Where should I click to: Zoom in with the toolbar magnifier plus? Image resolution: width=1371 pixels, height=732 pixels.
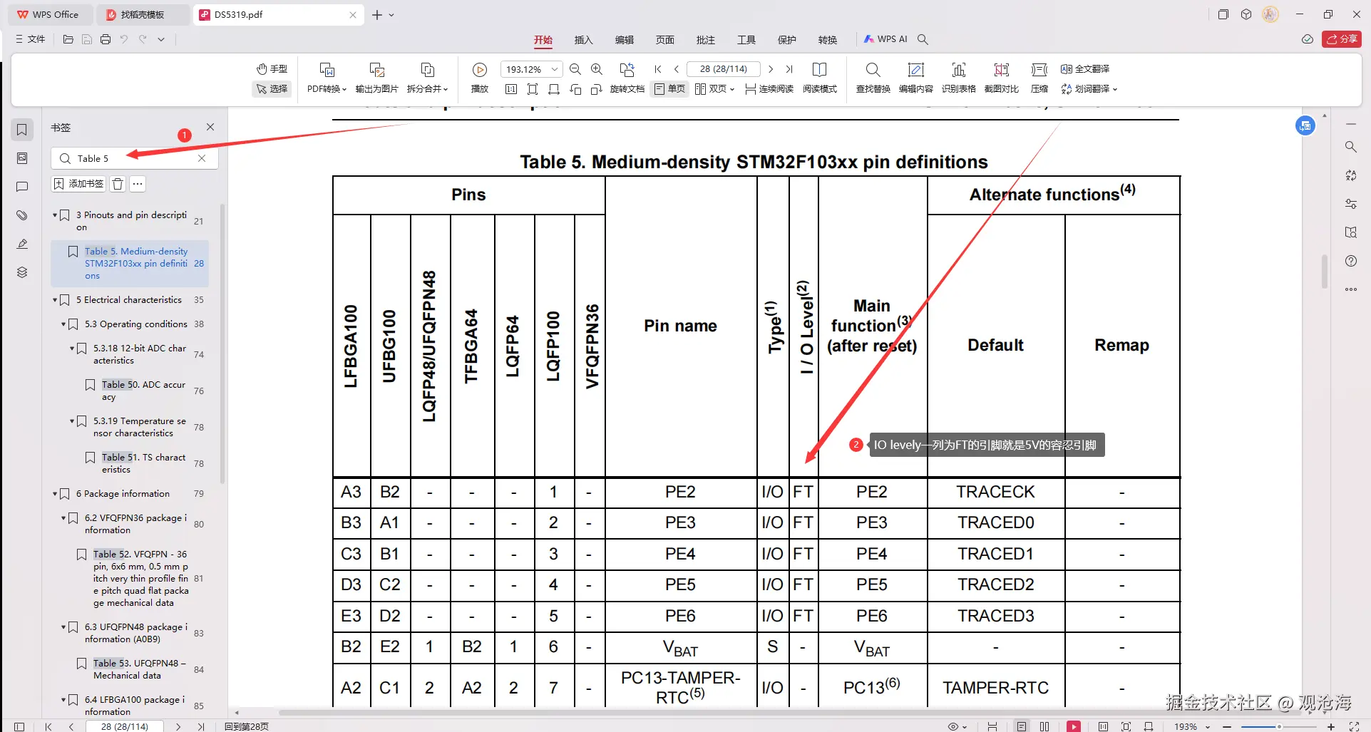point(597,69)
